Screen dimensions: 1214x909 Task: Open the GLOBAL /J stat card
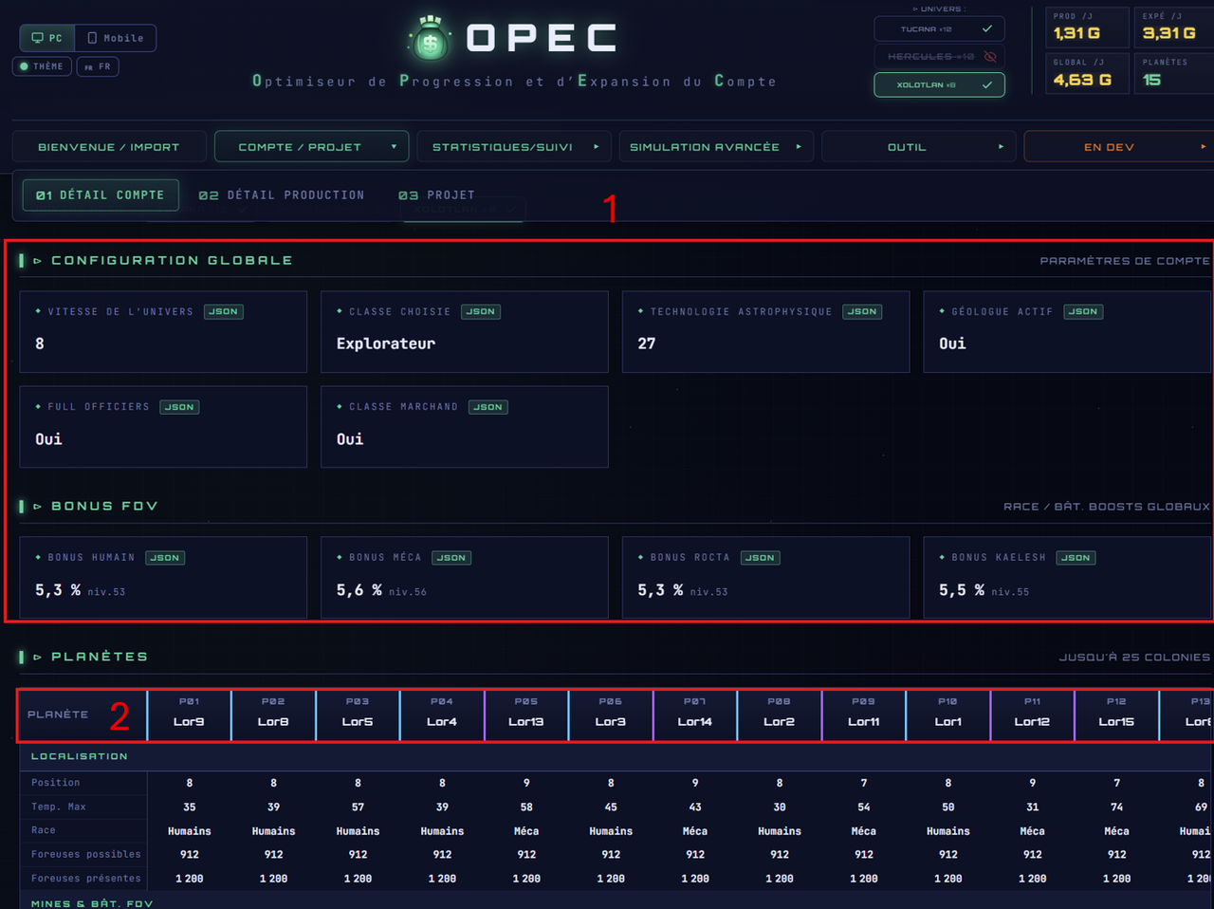tap(1088, 73)
